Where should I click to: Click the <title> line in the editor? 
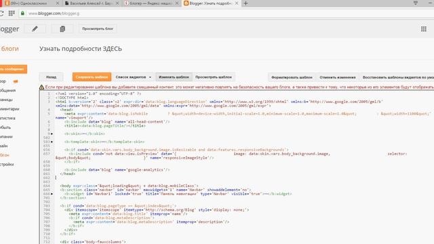click(x=104, y=126)
